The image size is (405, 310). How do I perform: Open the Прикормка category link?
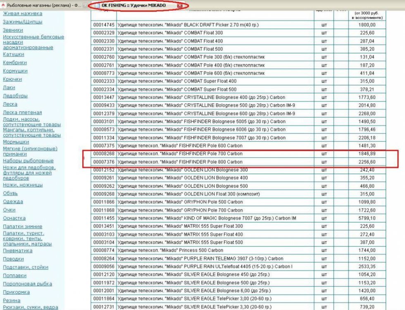[x=16, y=292]
